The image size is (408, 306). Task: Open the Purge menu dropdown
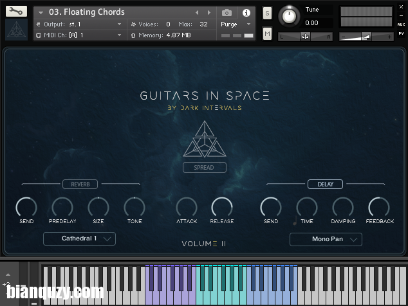[x=236, y=24]
